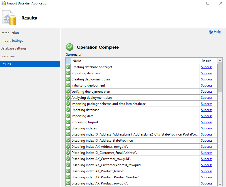
Task: Click green check beside 'Updating database'
Action: click(x=68, y=110)
